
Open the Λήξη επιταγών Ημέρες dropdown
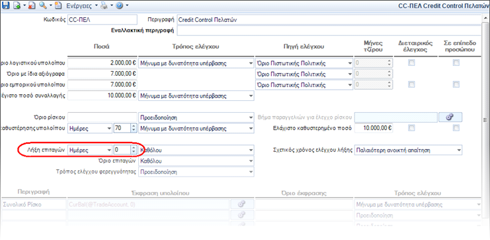(x=90, y=150)
